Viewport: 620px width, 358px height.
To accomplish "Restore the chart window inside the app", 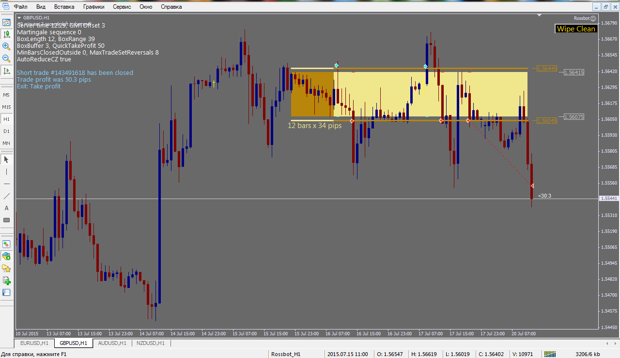I will (x=605, y=7).
